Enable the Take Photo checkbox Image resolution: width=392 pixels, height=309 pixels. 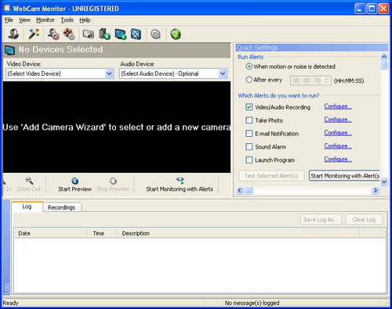click(x=249, y=120)
